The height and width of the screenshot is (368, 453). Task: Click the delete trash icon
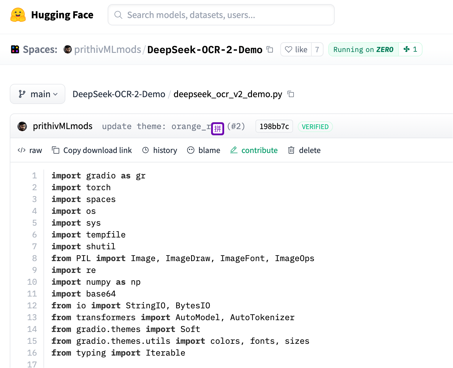pos(291,150)
